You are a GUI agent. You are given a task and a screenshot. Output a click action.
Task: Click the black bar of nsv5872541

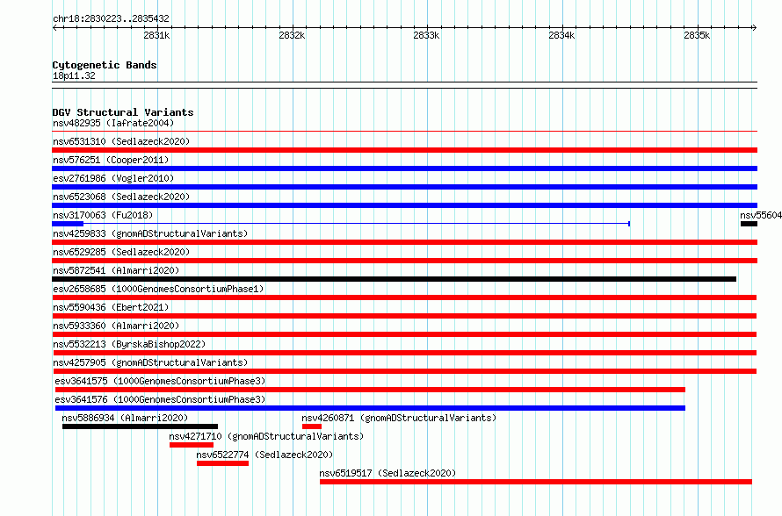pyautogui.click(x=394, y=279)
